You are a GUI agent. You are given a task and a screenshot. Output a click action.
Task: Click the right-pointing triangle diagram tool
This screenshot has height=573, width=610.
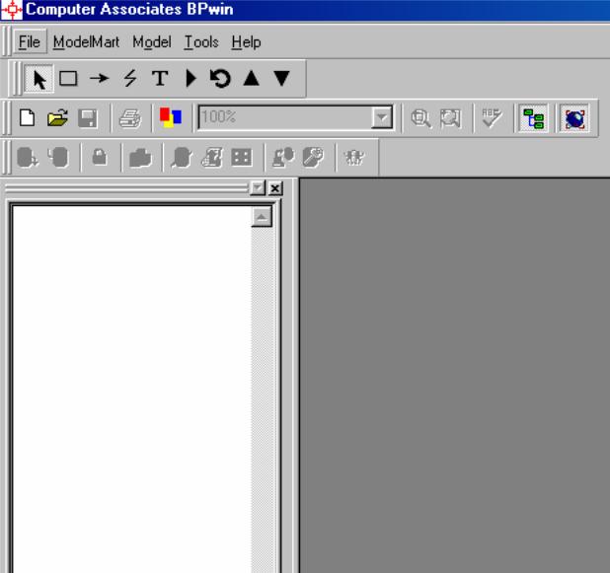(191, 79)
